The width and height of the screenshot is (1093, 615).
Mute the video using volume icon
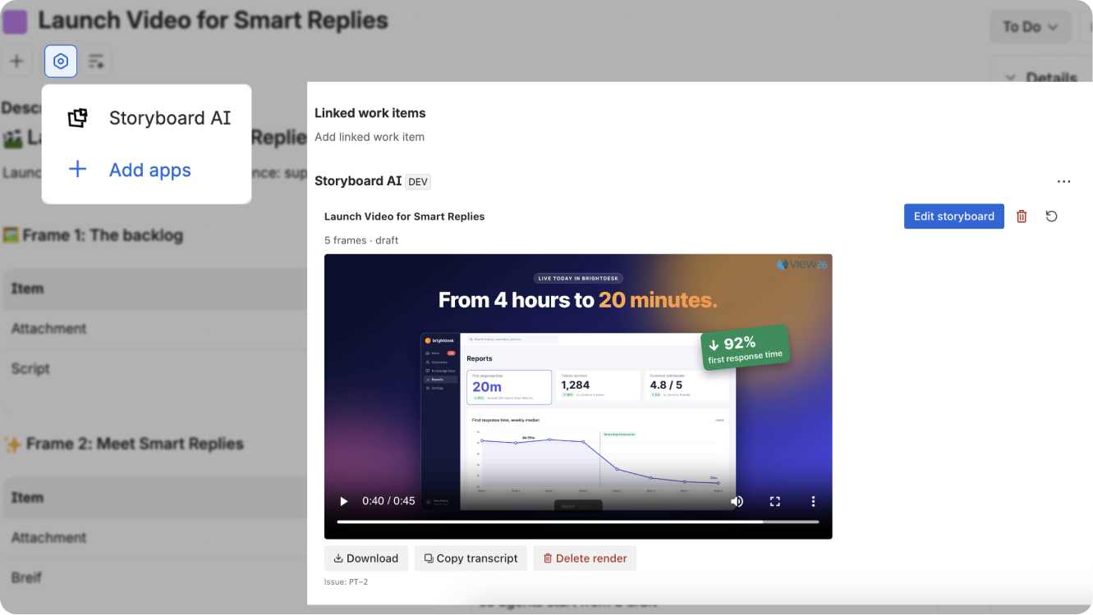tap(737, 501)
